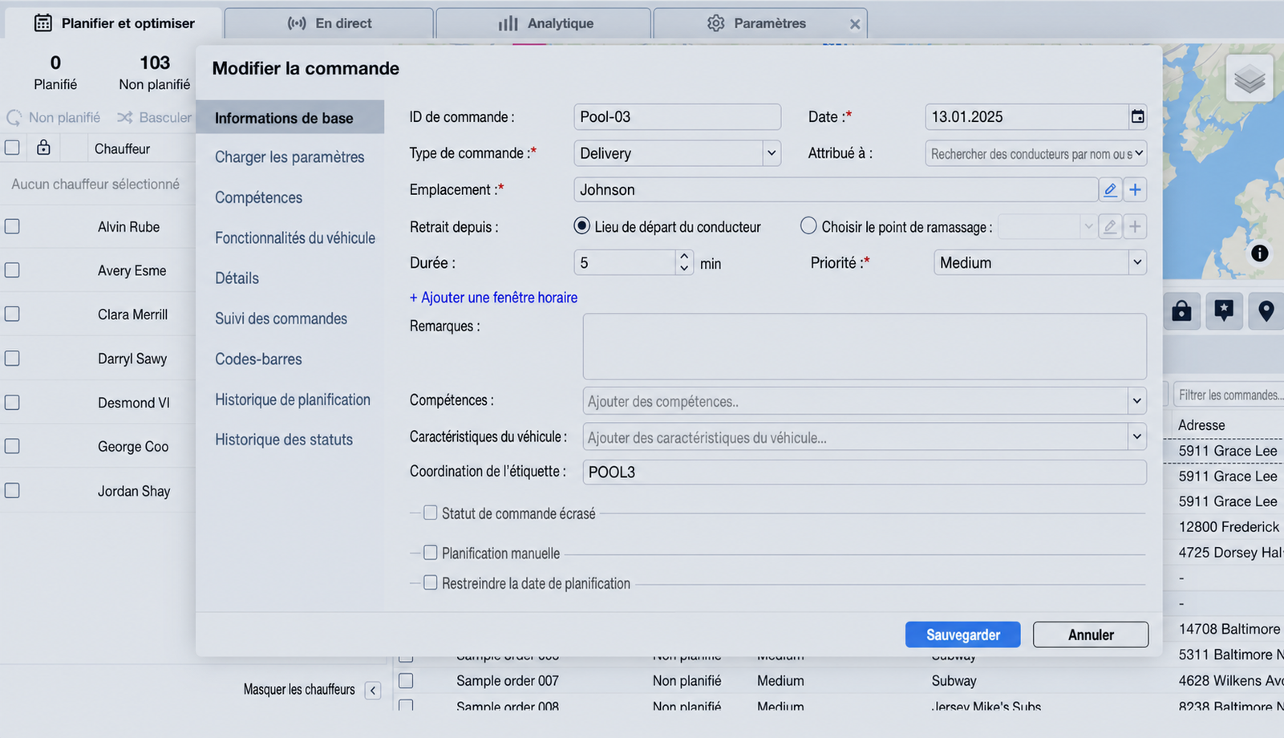
Task: Switch to En direct tab
Action: pos(329,23)
